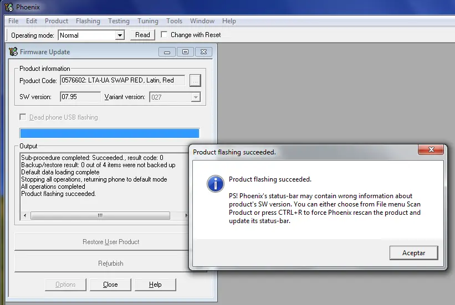This screenshot has height=305, width=455.
Task: Click the blue flashing progress bar
Action: [109, 133]
